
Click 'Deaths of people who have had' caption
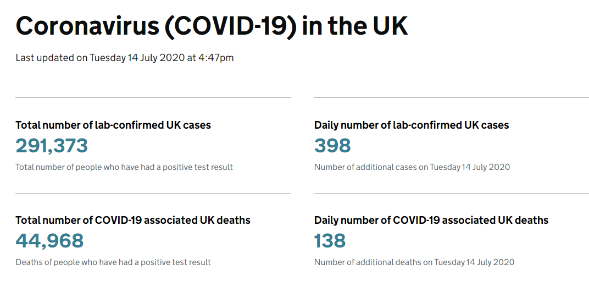tap(113, 262)
